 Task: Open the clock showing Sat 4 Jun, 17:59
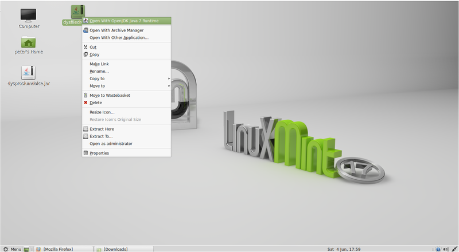pyautogui.click(x=344, y=249)
